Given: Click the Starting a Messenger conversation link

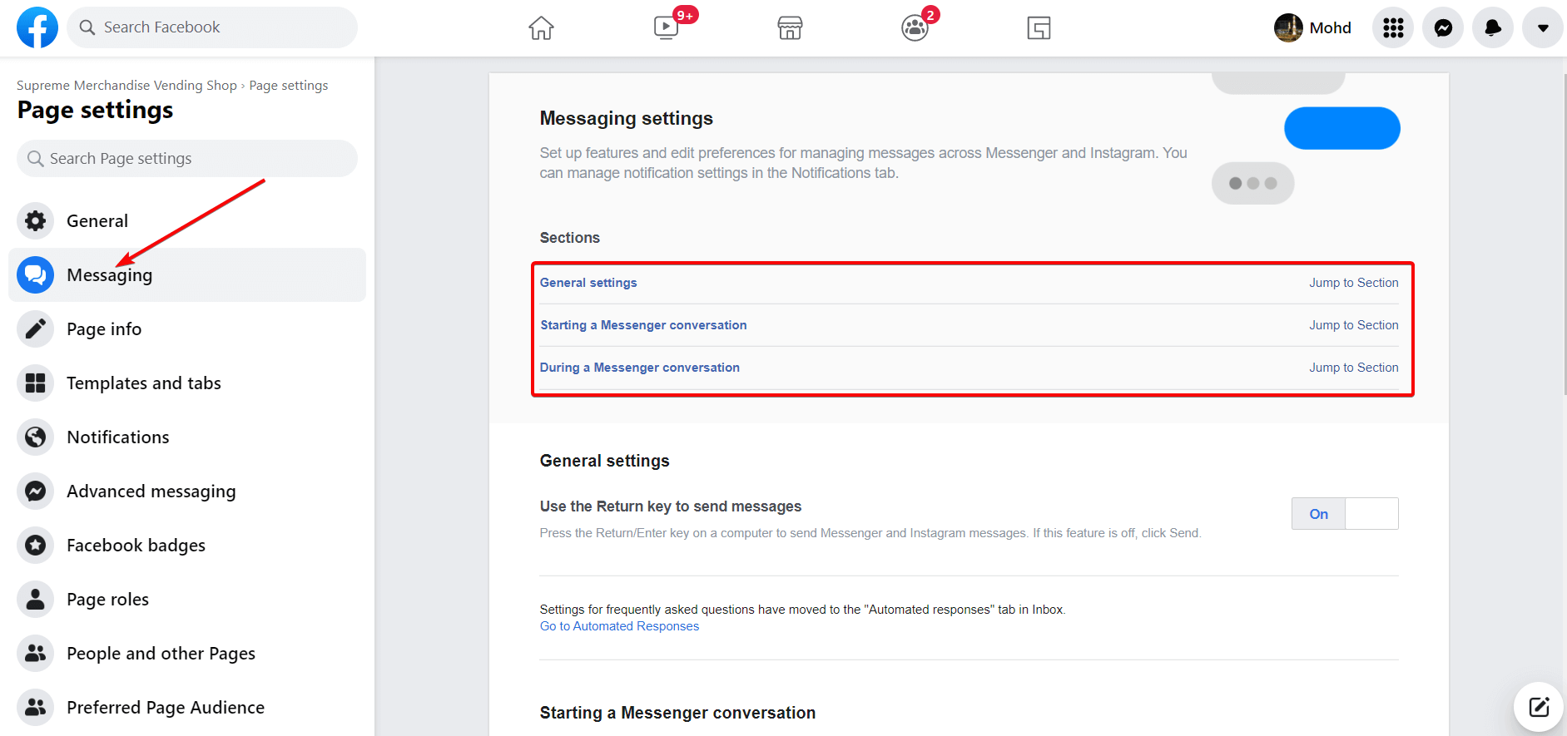Looking at the screenshot, I should (643, 325).
